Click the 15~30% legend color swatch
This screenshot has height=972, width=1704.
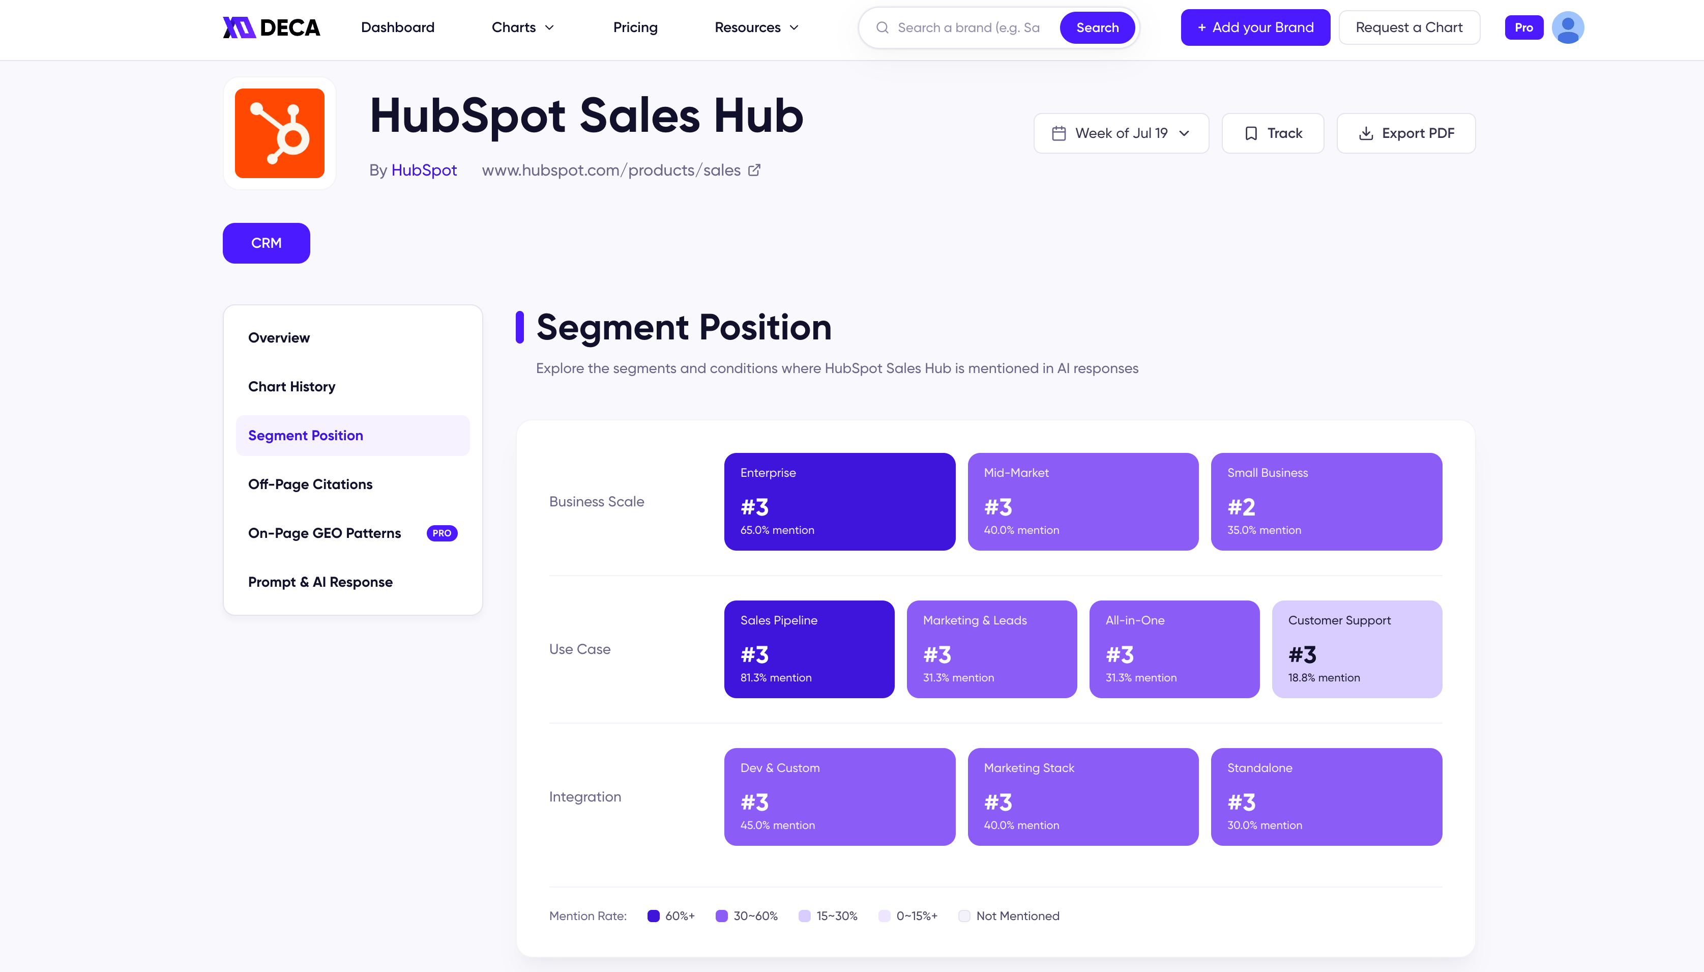coord(805,916)
